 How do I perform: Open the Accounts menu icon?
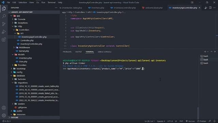click(4, 108)
